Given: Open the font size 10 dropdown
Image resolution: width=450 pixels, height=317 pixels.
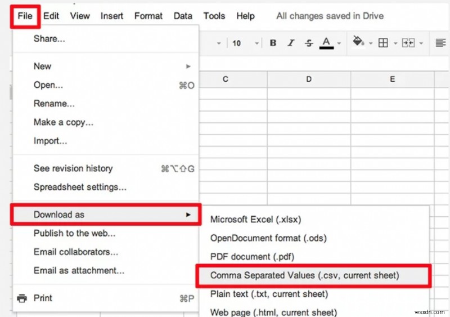Looking at the screenshot, I should pos(245,43).
